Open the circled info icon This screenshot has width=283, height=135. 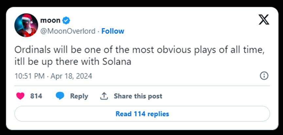[x=264, y=76]
